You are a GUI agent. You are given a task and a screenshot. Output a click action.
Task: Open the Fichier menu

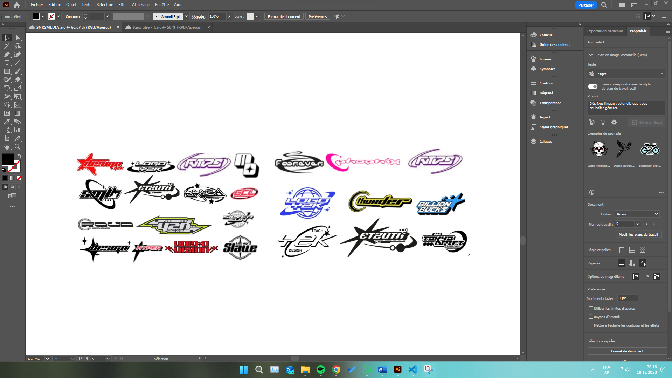(37, 5)
